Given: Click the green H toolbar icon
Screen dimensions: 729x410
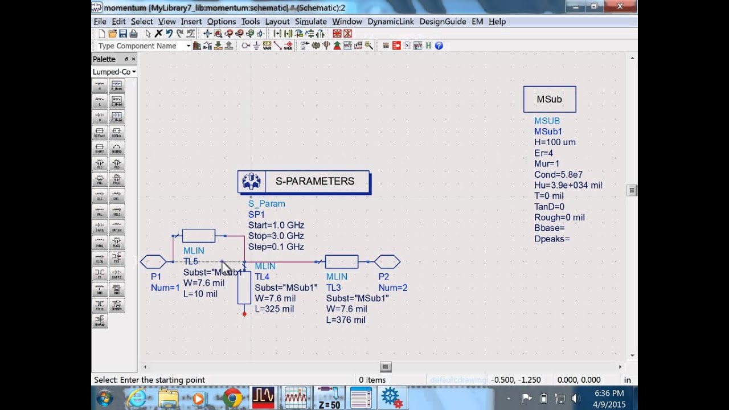Looking at the screenshot, I should (x=428, y=46).
